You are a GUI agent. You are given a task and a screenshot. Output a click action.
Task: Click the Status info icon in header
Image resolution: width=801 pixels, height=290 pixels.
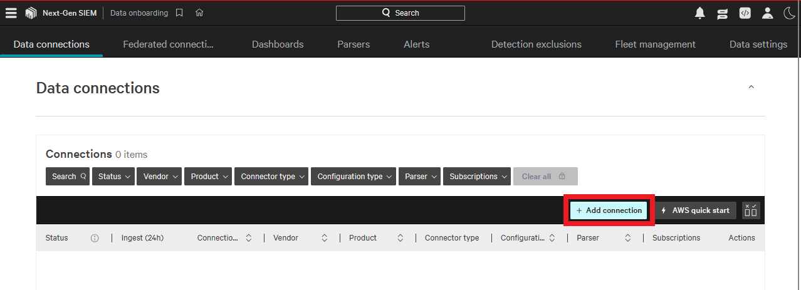click(x=95, y=238)
